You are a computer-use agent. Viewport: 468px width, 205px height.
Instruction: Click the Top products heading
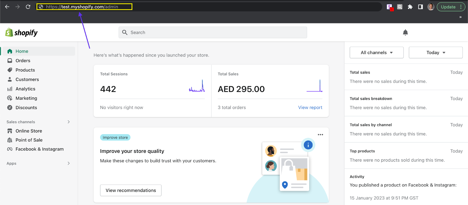click(362, 151)
